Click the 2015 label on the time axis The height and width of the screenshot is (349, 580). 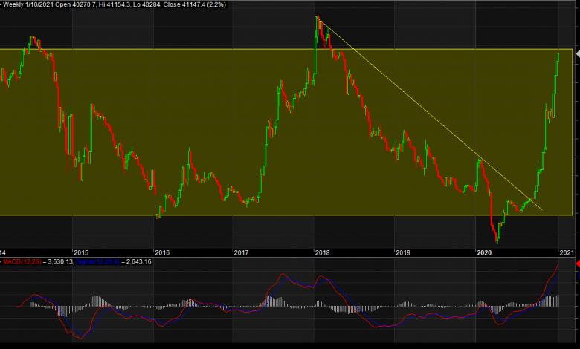81,253
